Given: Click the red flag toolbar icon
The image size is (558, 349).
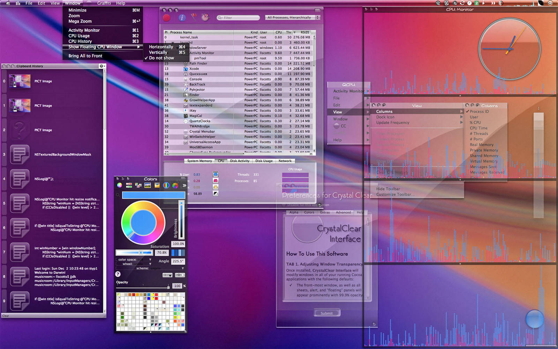Looking at the screenshot, I should pos(194,17).
